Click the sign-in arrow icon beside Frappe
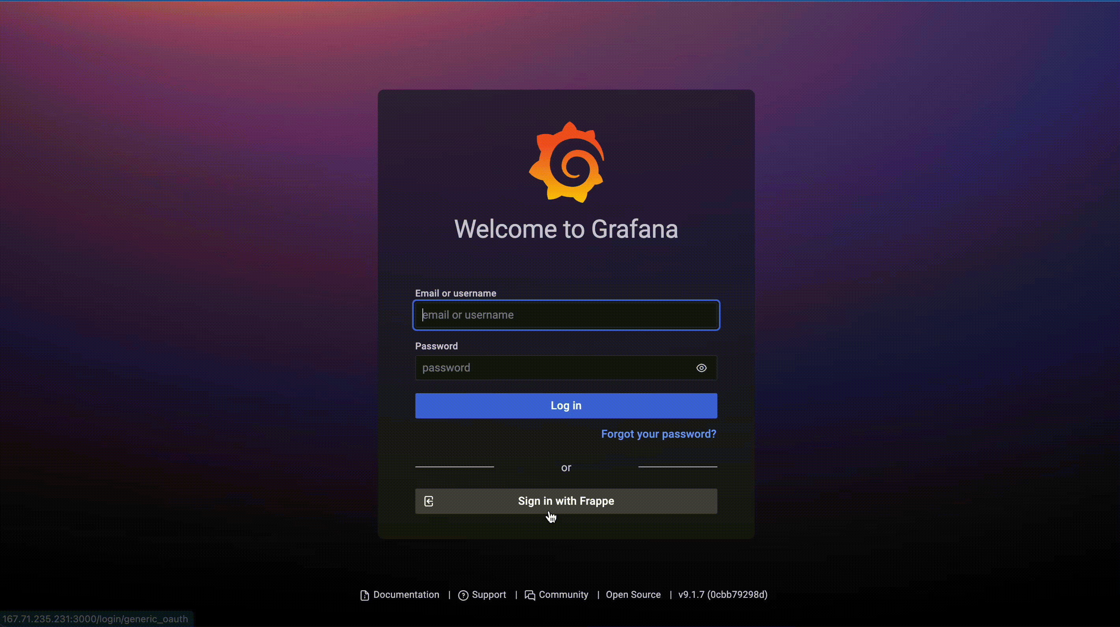This screenshot has width=1120, height=627. tap(429, 501)
